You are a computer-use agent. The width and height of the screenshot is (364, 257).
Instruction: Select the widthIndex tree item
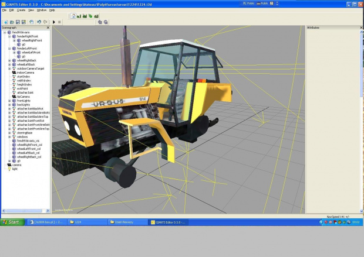click(x=24, y=81)
